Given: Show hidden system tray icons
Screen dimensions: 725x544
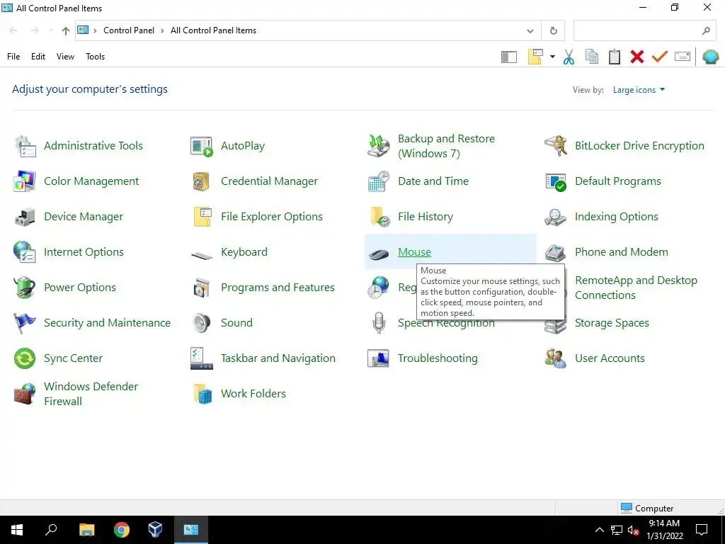Looking at the screenshot, I should point(599,530).
